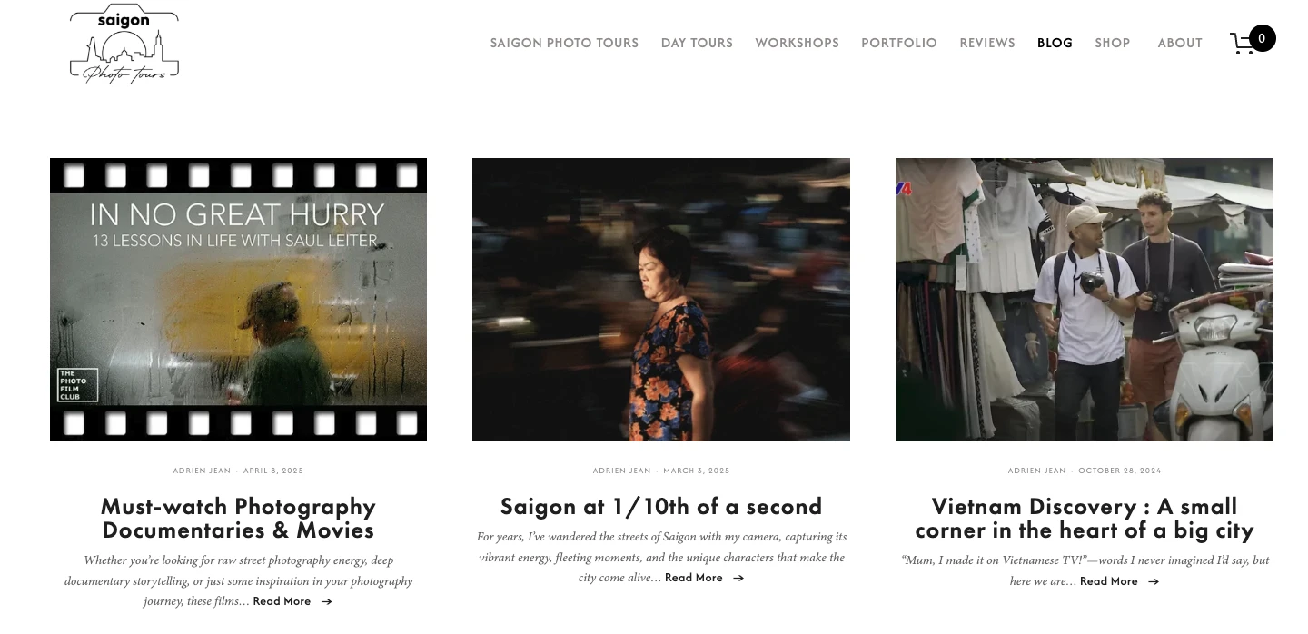Select the currently active BLOG tab
The image size is (1308, 634).
[1055, 43]
